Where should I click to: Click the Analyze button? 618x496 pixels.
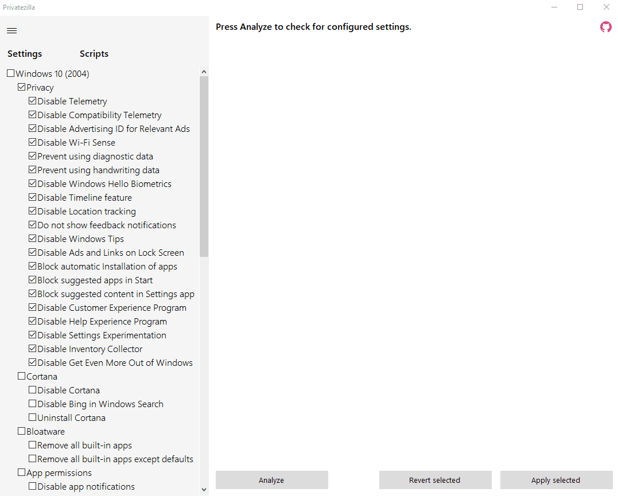271,480
